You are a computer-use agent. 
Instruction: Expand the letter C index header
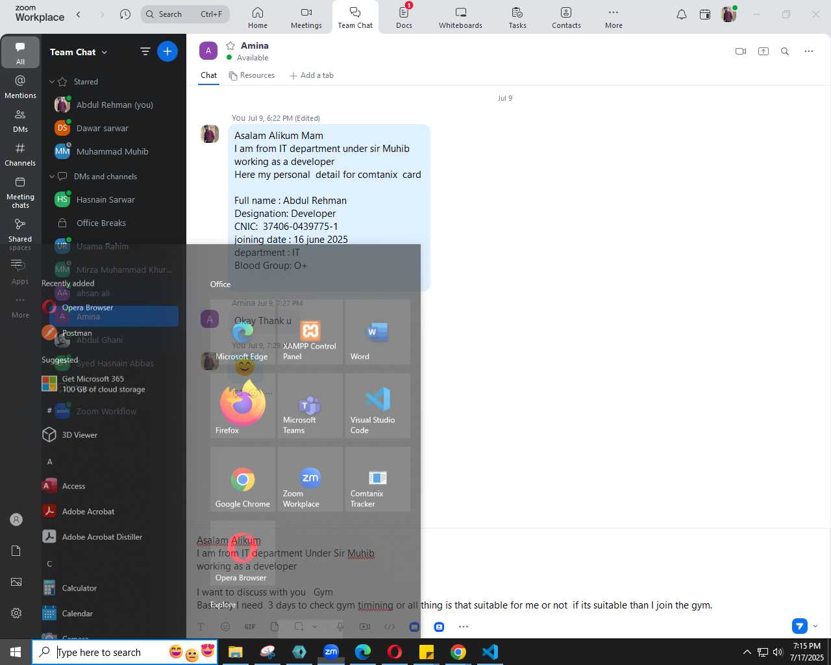click(50, 563)
